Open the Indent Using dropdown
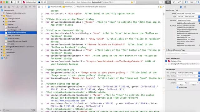 (188, 80)
